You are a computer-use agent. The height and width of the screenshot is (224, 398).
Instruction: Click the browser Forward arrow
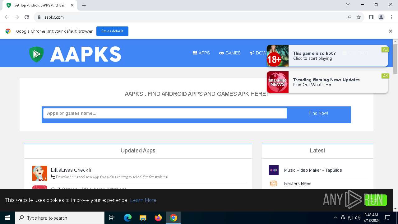(x=17, y=17)
